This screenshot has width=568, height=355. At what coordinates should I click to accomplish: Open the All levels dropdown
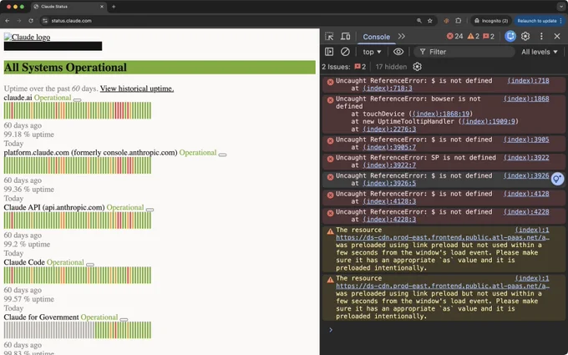539,52
